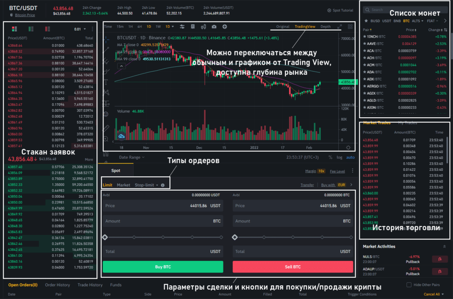Open the Date Range dropdown
Screen dimensions: 453x299
(x=132, y=157)
